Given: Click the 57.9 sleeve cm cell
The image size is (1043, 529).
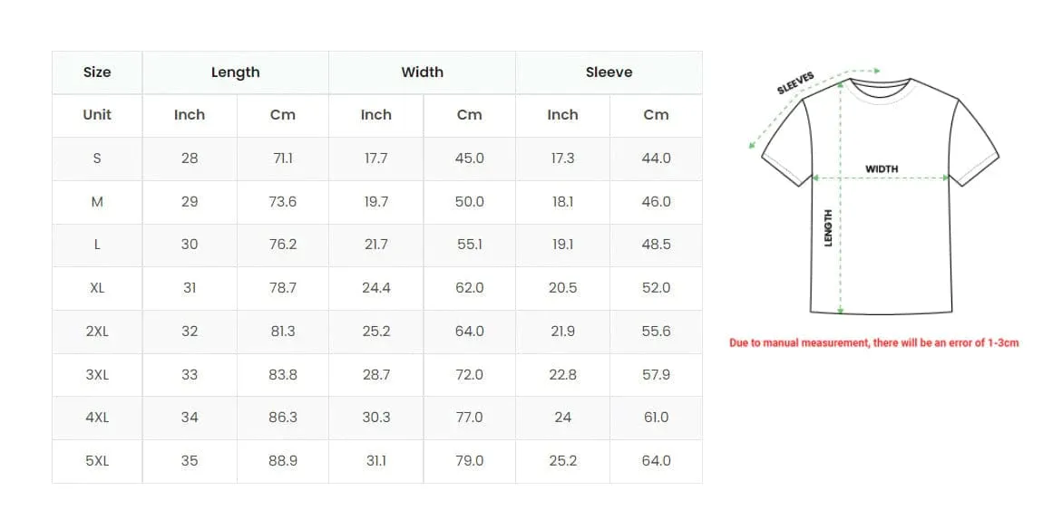Looking at the screenshot, I should [x=657, y=374].
